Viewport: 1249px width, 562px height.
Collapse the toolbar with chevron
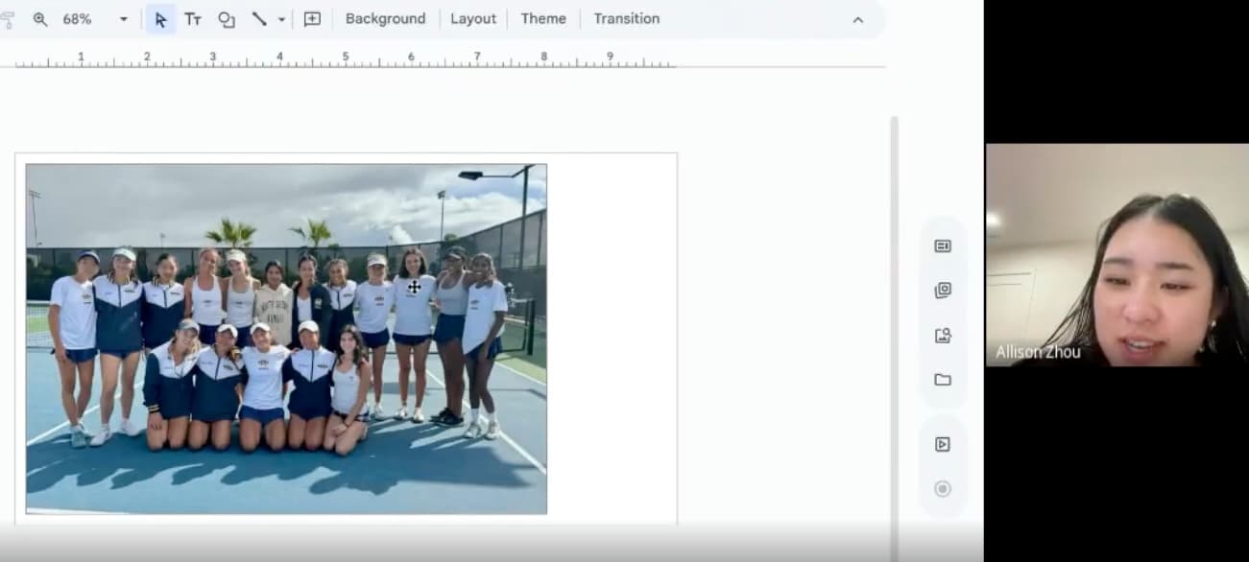(858, 20)
